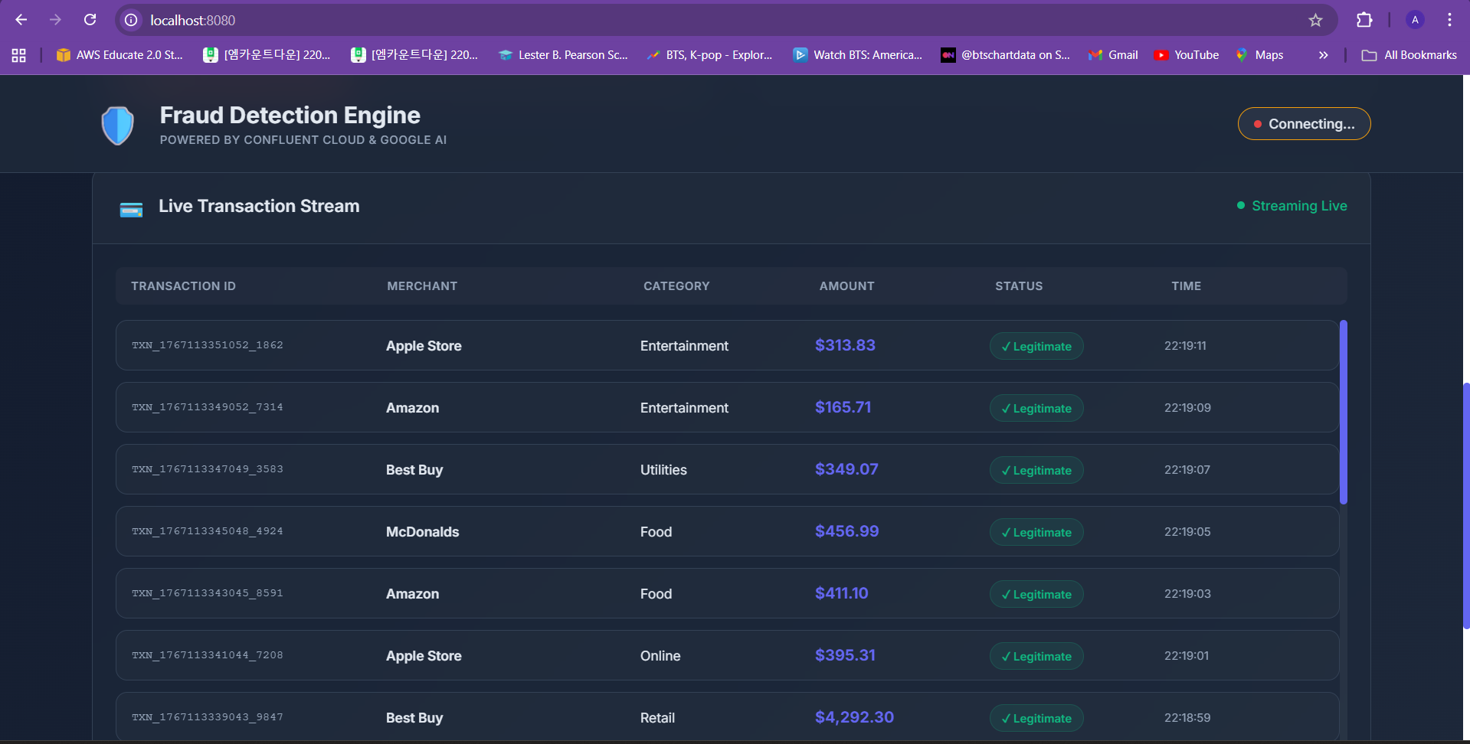
Task: Open the YouTube bookmark
Action: click(x=1187, y=55)
